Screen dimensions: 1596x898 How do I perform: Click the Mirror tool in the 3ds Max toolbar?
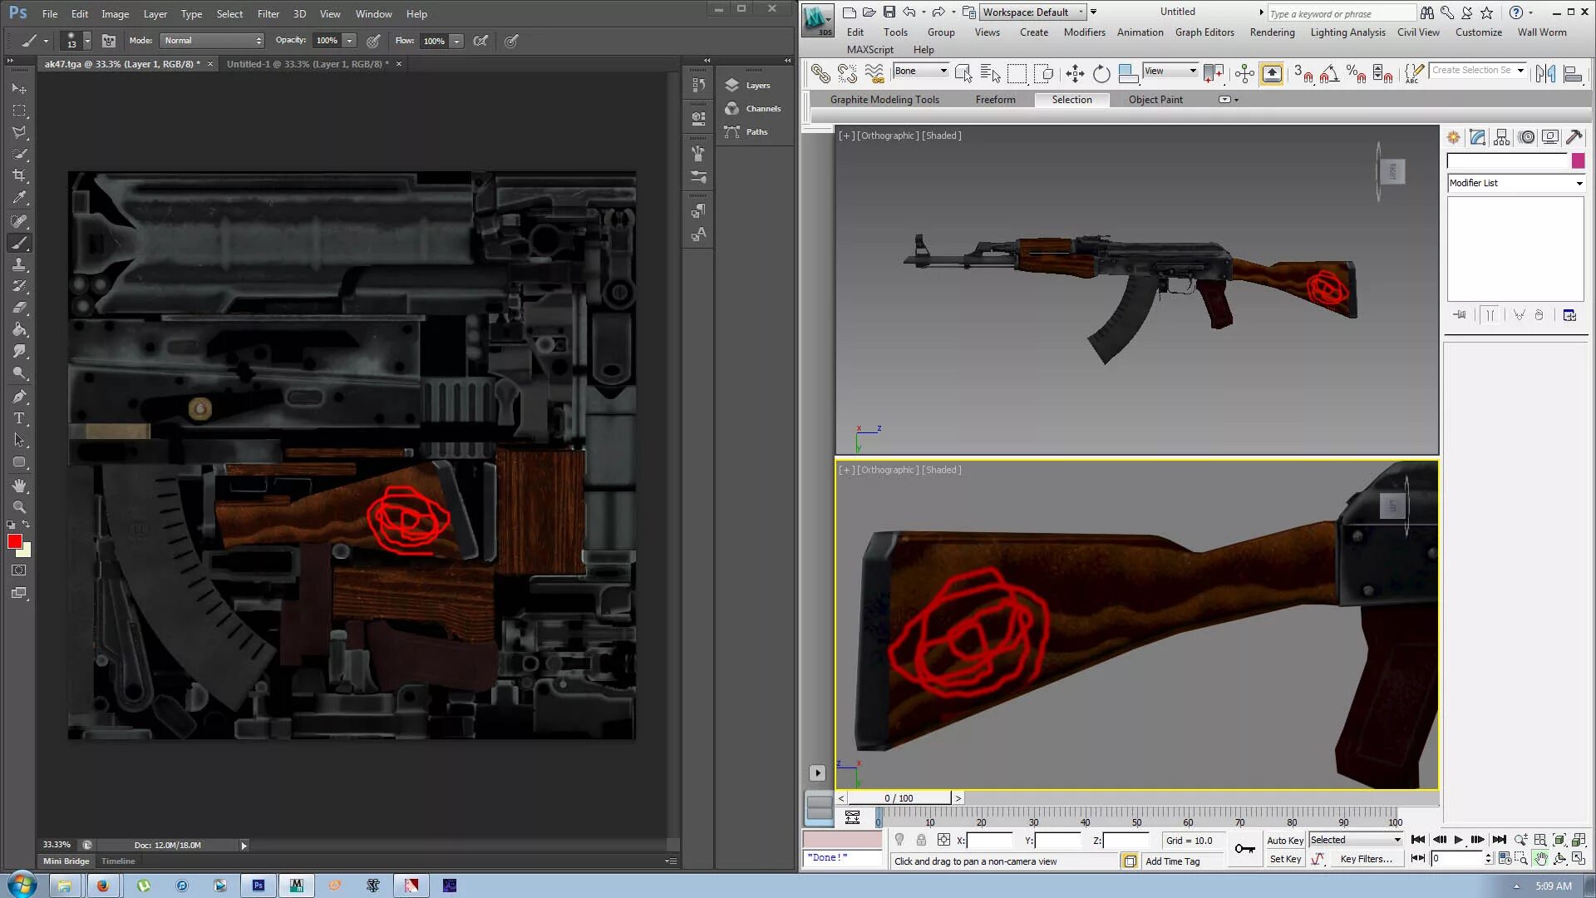pyautogui.click(x=1545, y=74)
